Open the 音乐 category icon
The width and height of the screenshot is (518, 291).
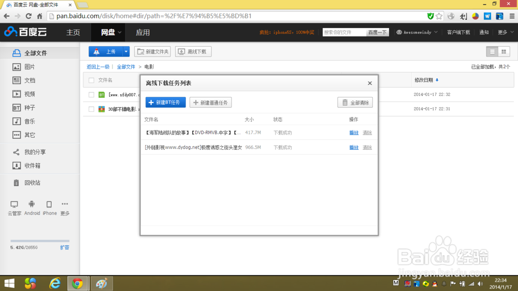pos(17,121)
